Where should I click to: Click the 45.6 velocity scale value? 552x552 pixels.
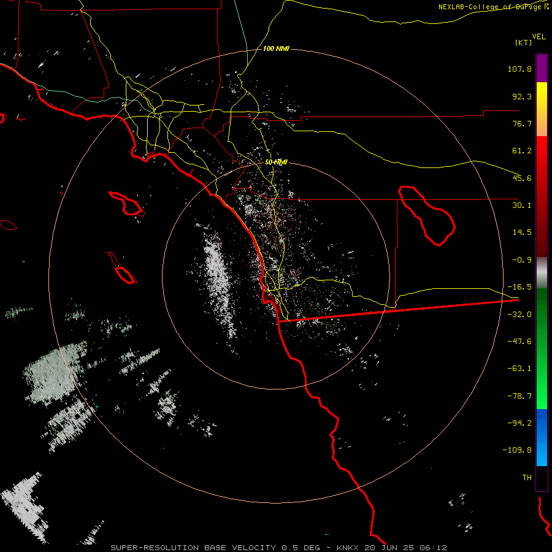tap(522, 178)
